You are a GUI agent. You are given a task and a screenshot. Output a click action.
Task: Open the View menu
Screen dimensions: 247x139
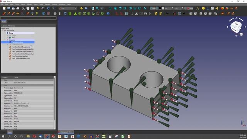(12, 4)
